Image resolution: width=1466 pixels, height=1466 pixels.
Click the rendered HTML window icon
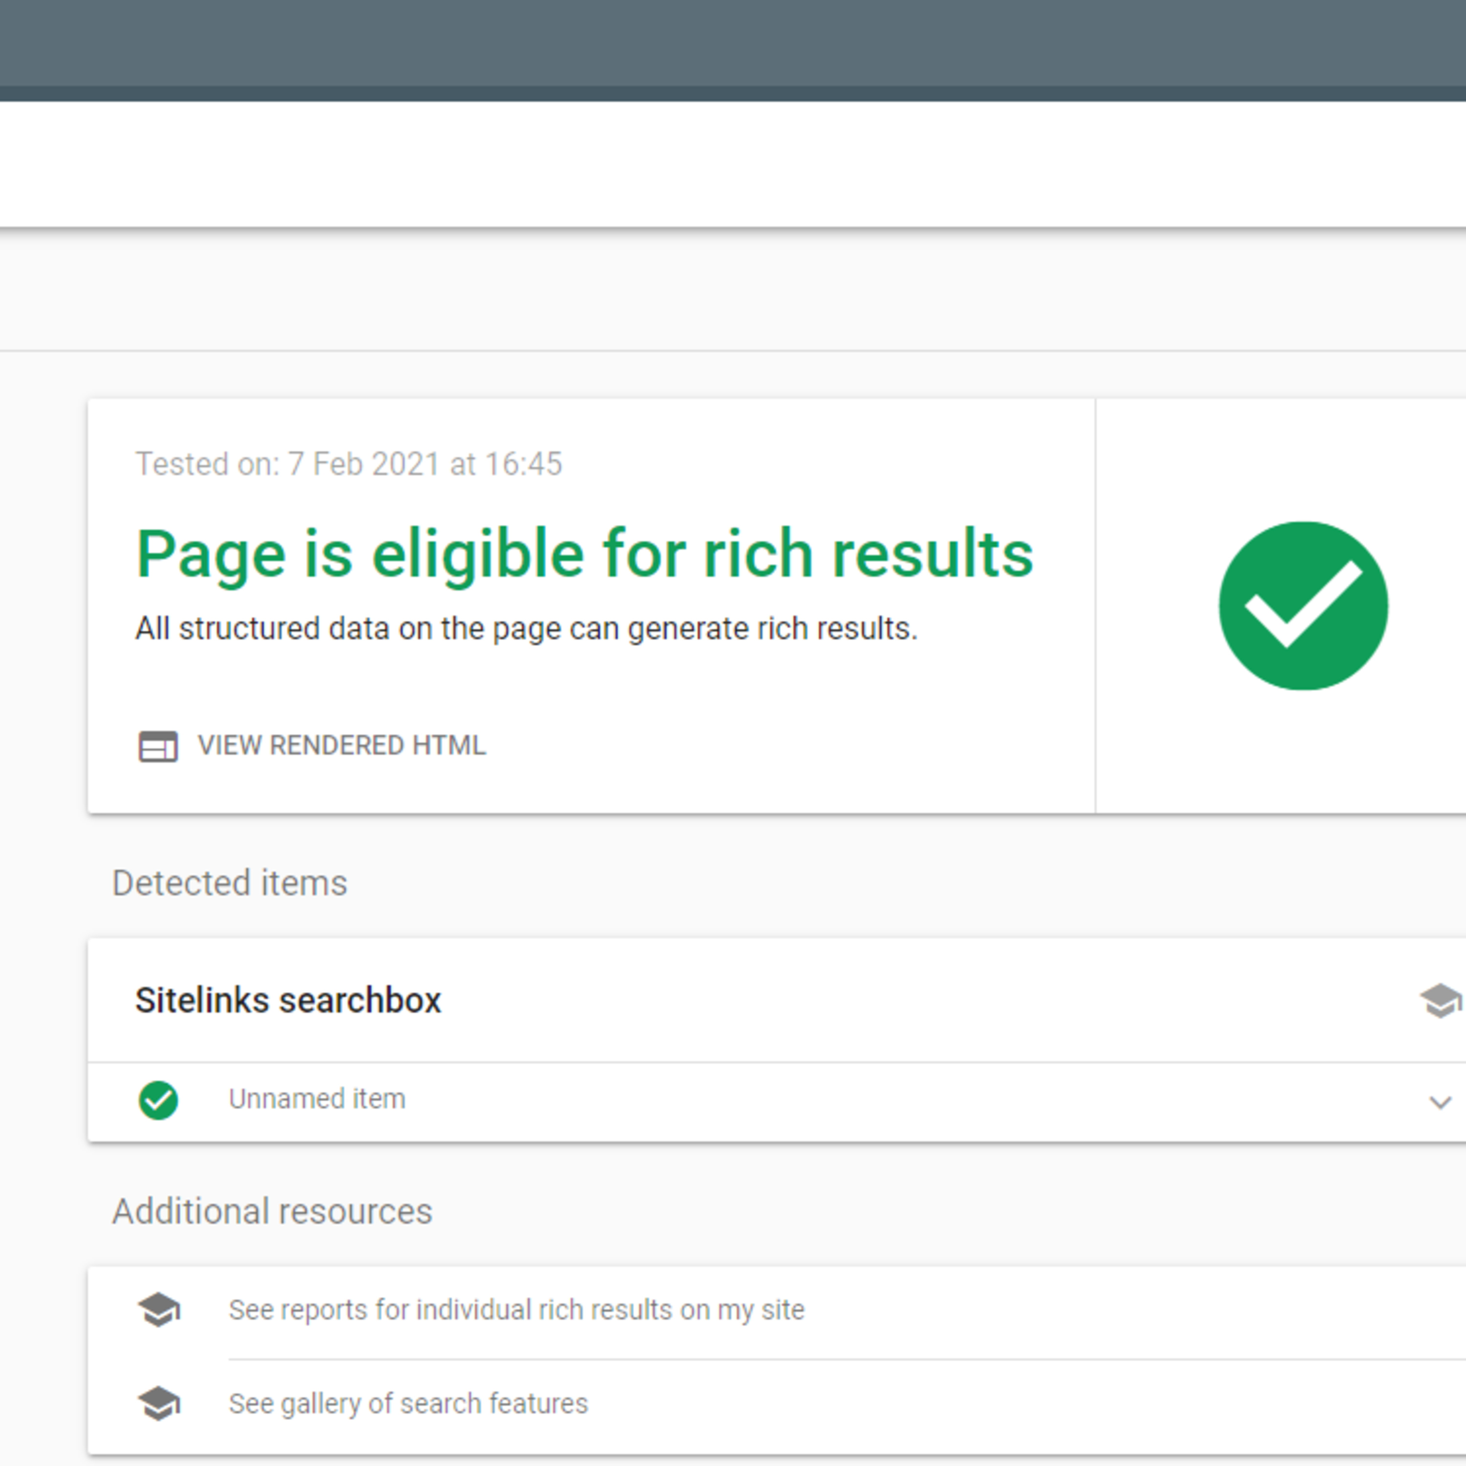coord(158,747)
